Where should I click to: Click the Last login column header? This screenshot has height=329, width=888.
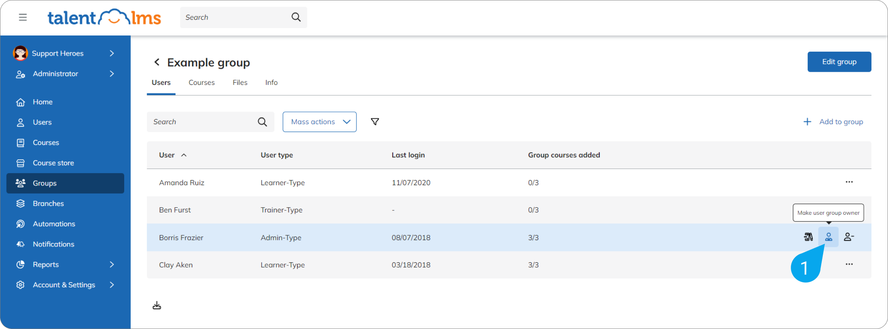pyautogui.click(x=408, y=155)
